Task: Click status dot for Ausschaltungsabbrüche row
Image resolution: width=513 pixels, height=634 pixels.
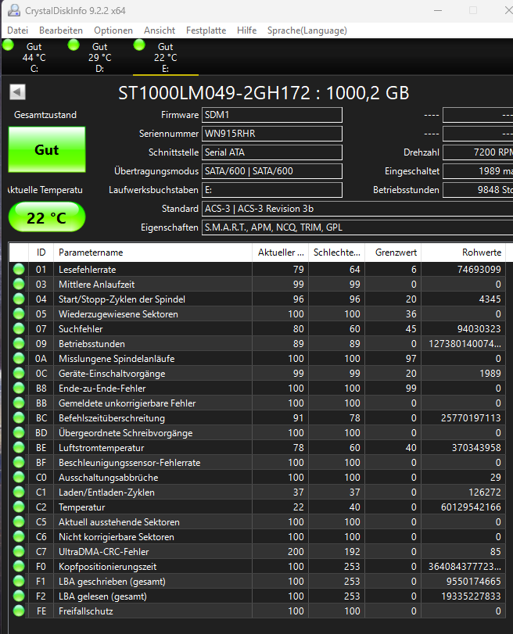Action: pos(19,478)
